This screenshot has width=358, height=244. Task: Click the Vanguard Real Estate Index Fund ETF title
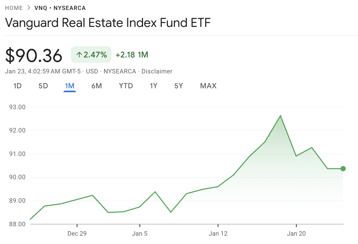pos(108,23)
